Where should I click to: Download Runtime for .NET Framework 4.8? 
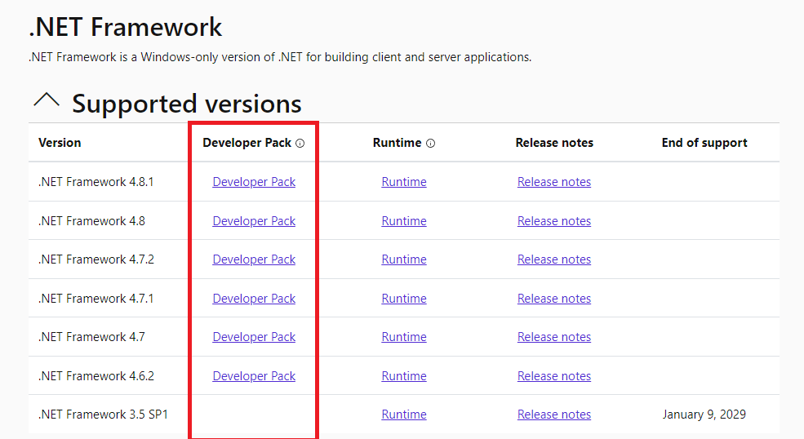pos(404,221)
